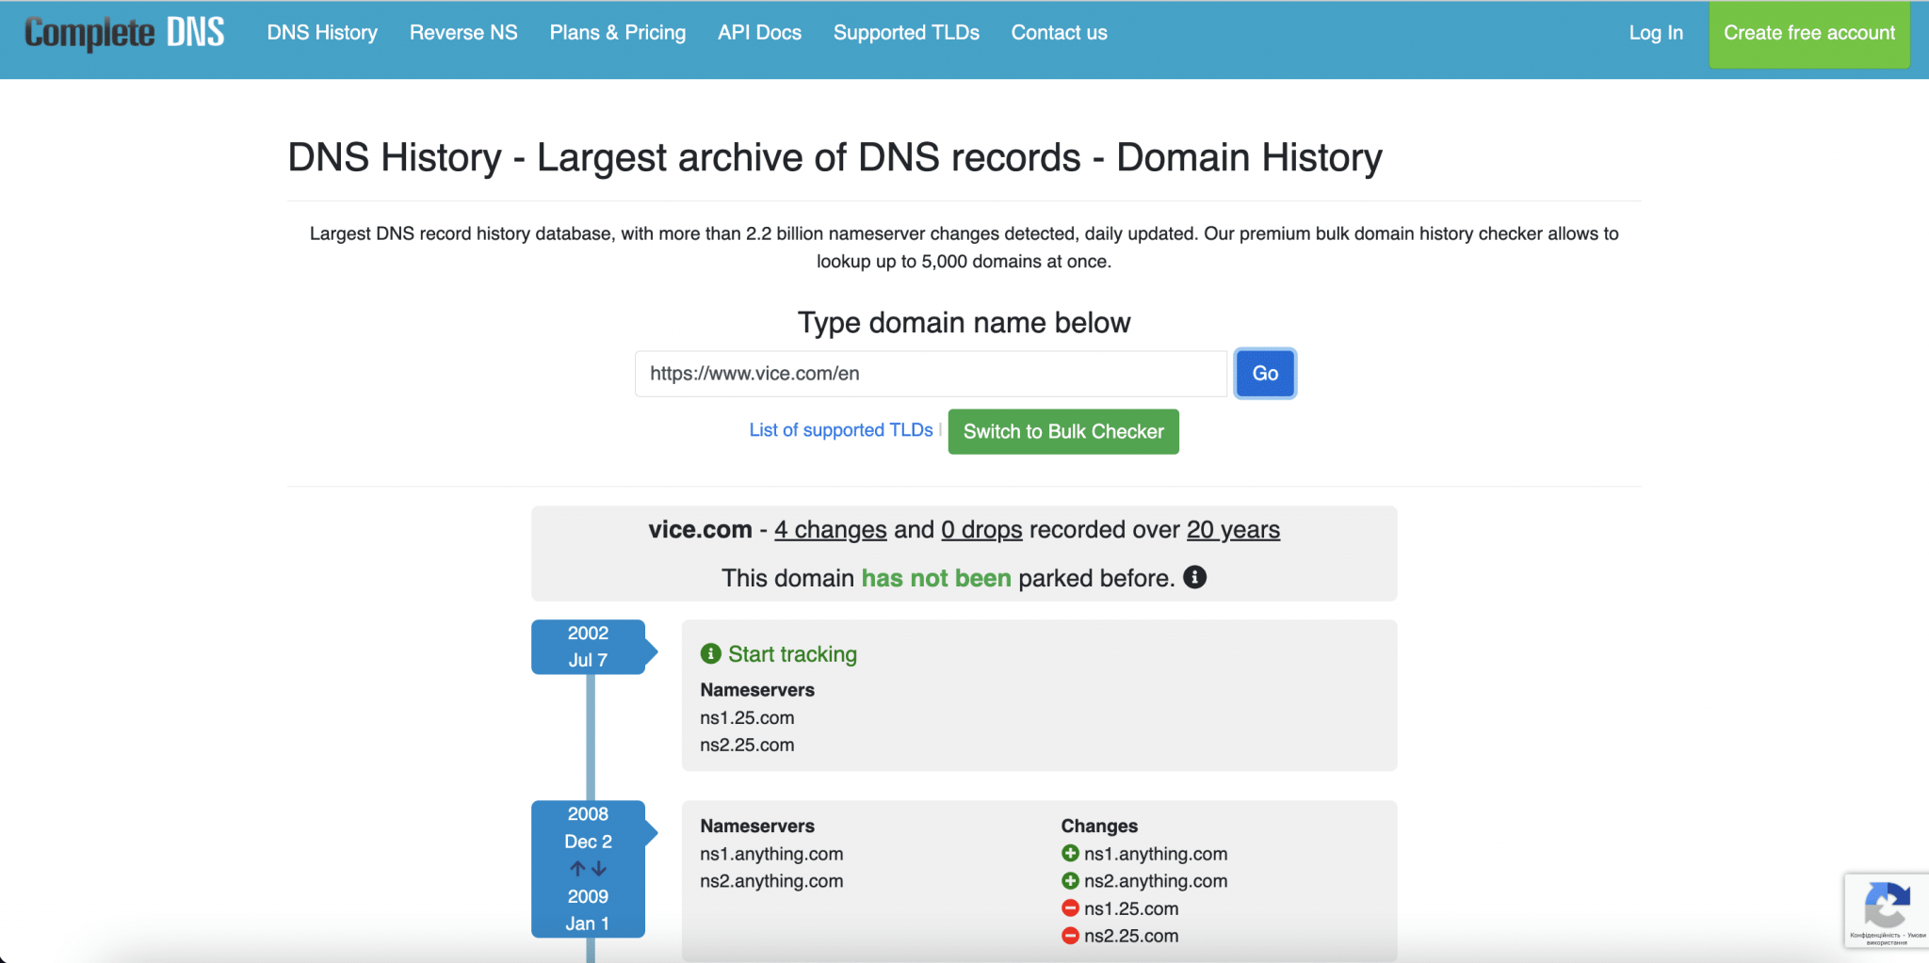Click the info icon beside parked domain status

[x=1195, y=577]
